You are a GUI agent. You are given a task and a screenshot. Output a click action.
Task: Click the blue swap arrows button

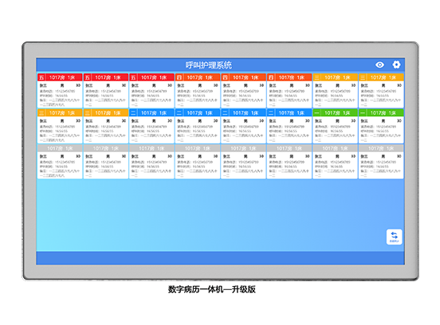[395, 237]
